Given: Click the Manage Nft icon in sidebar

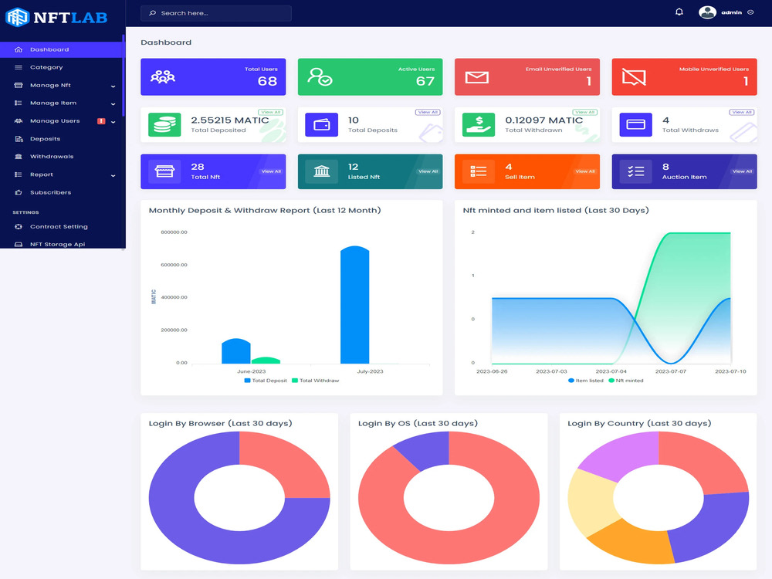Looking at the screenshot, I should [x=19, y=85].
